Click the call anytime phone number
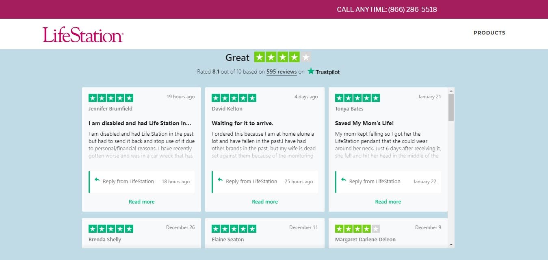 [x=412, y=9]
